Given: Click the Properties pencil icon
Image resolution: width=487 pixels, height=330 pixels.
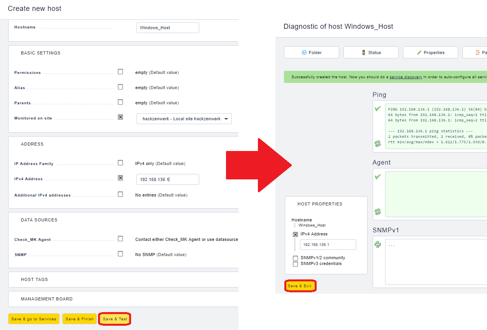Looking at the screenshot, I should coord(419,53).
